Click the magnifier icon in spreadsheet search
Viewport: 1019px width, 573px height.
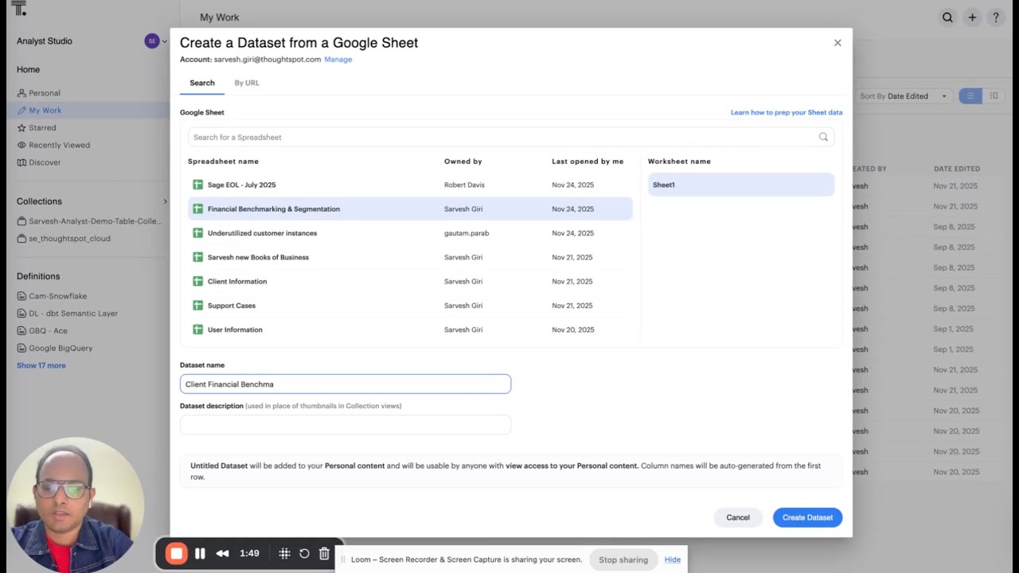[x=823, y=137]
